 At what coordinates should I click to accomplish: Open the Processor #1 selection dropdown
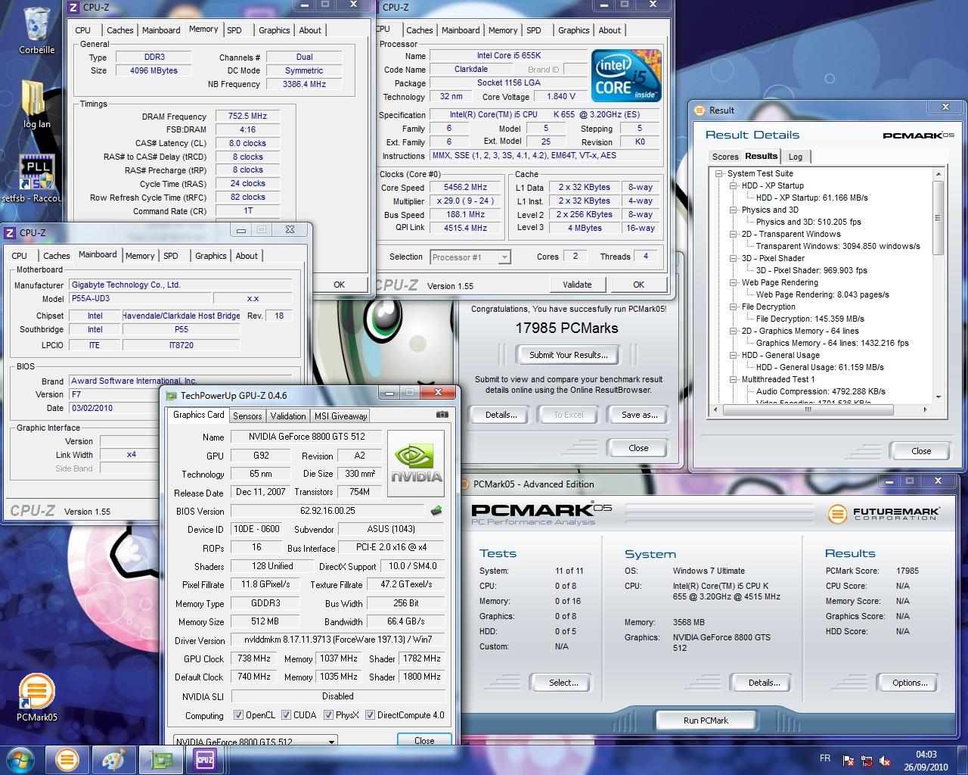coord(470,257)
